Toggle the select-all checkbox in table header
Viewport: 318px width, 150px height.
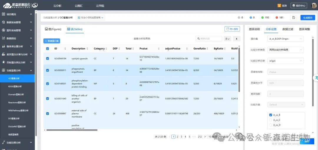48,49
